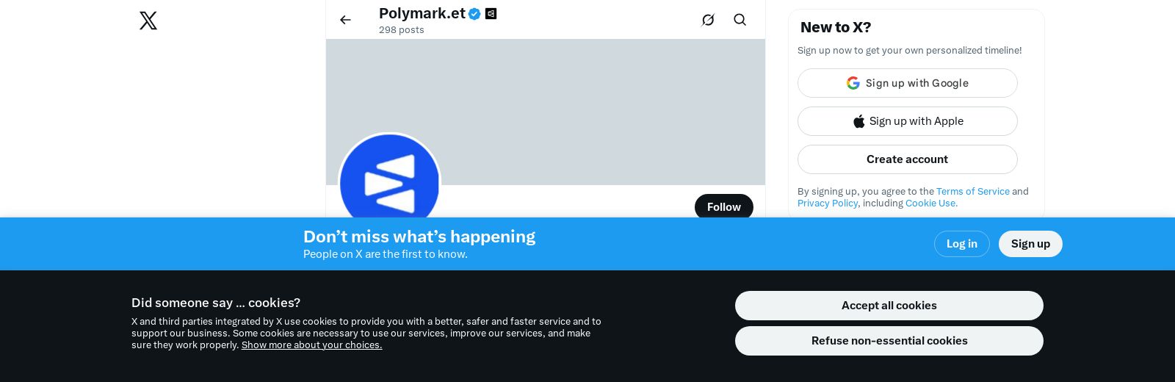Screen dimensions: 1175x382
Task: Open the Terms of Service link
Action: [x=972, y=191]
